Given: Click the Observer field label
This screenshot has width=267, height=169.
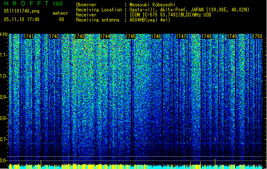Looking at the screenshot, I should point(86,5).
